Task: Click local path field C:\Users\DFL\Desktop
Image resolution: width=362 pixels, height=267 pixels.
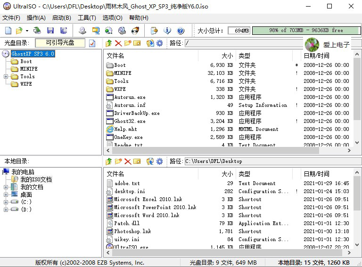Action: click(273, 161)
